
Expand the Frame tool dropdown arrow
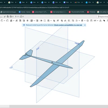point(79,21)
